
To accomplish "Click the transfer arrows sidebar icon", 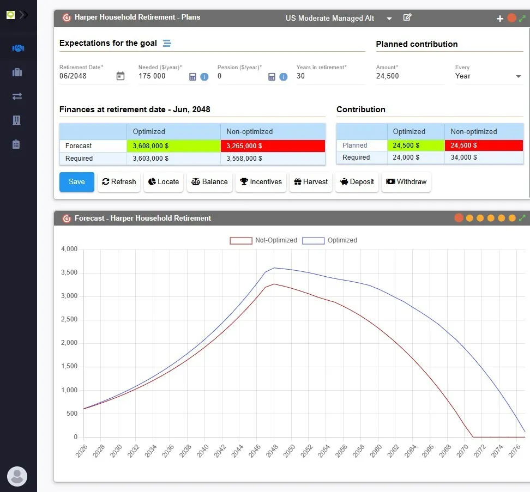I will point(17,96).
